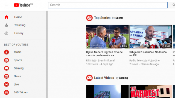This screenshot has width=175, height=98.
Task: Click the Top Stories sports channel icon
Action: (x=89, y=18)
